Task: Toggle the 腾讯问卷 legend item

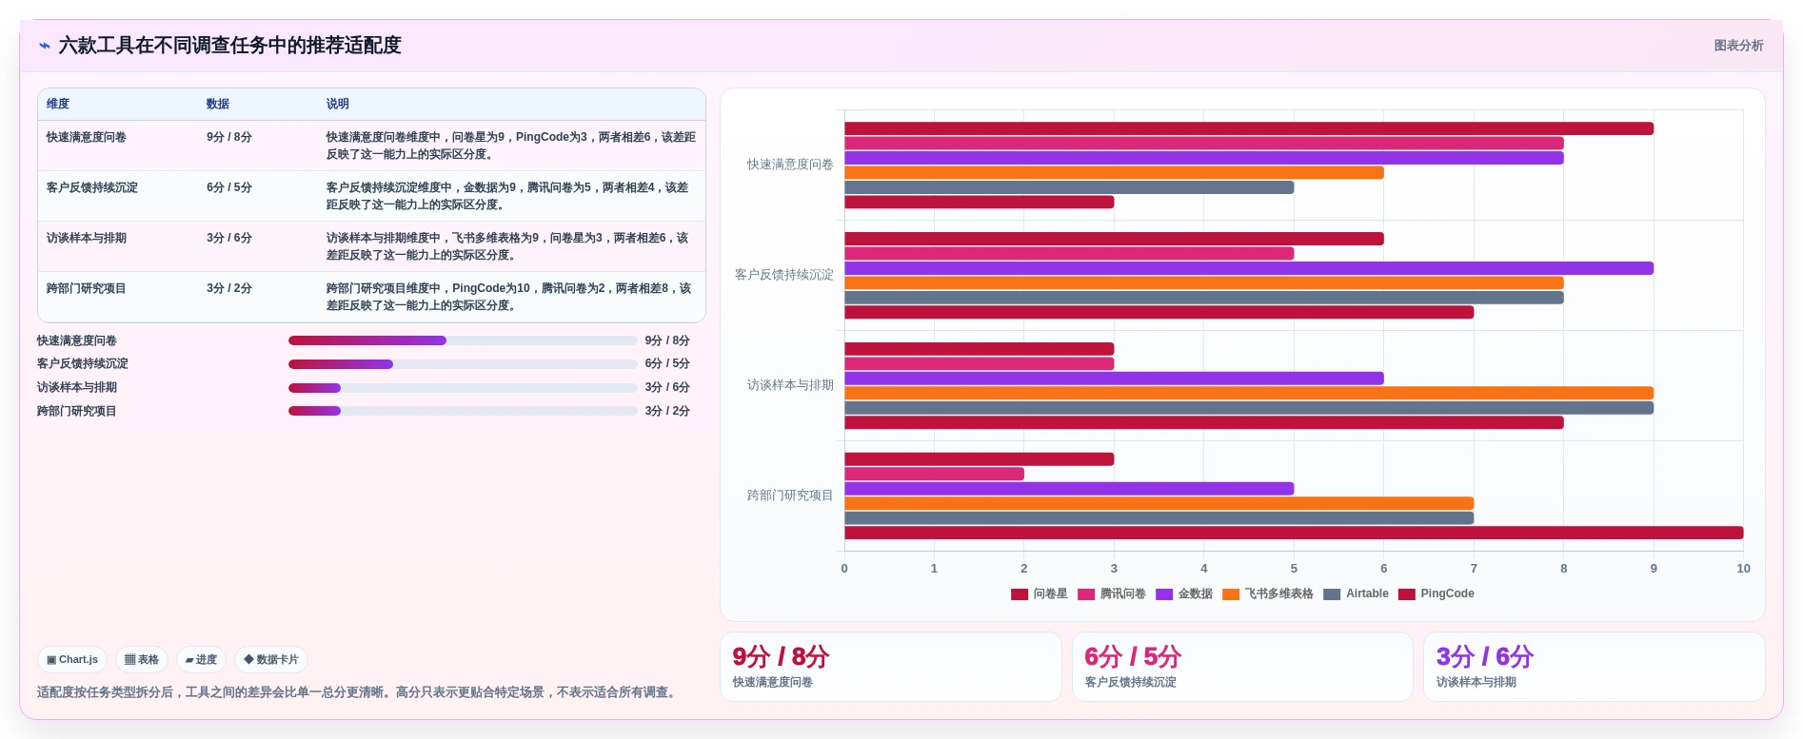Action: point(1112,593)
